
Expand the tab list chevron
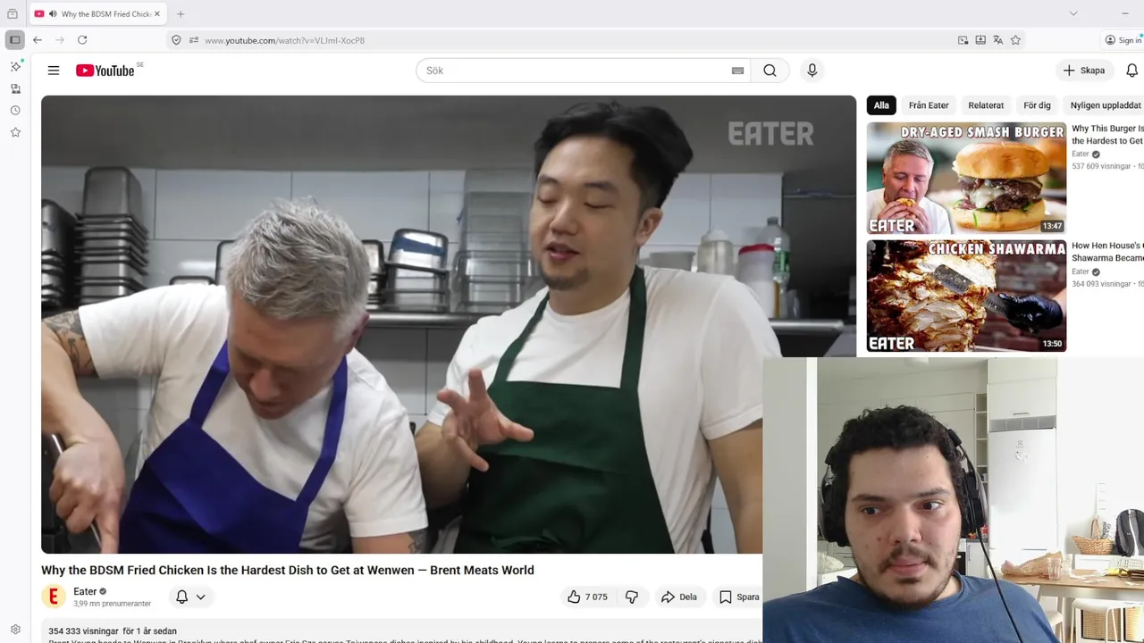click(1073, 13)
